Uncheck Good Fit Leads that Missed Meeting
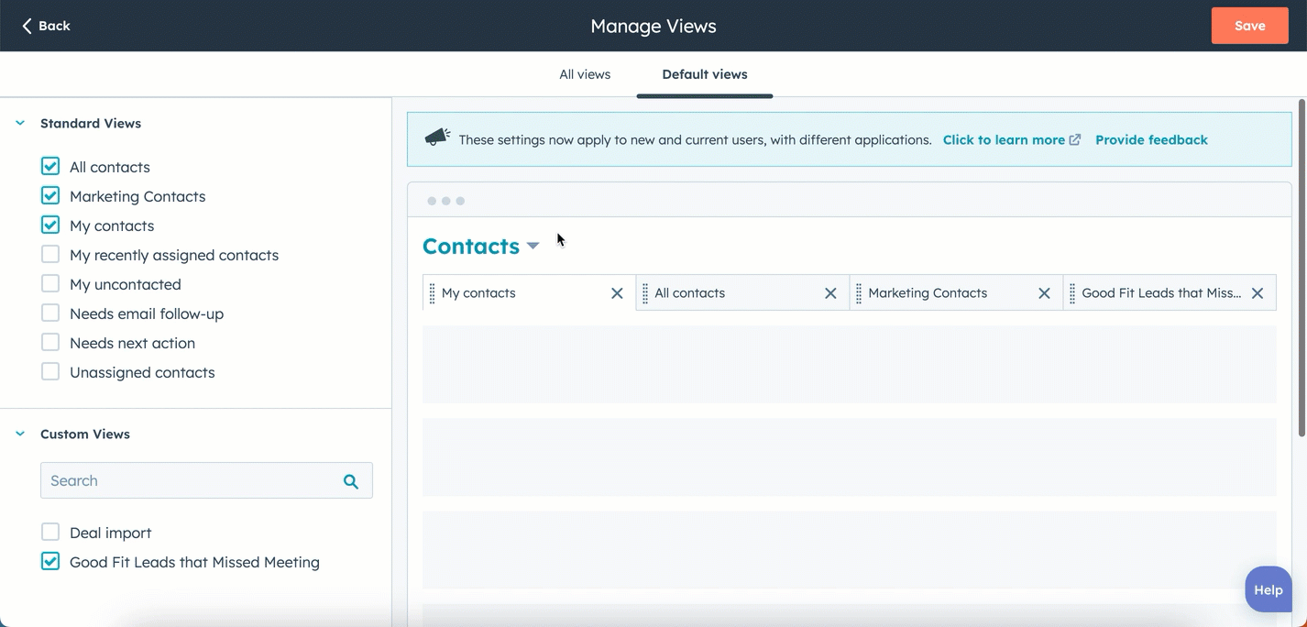The width and height of the screenshot is (1307, 627). pyautogui.click(x=50, y=561)
